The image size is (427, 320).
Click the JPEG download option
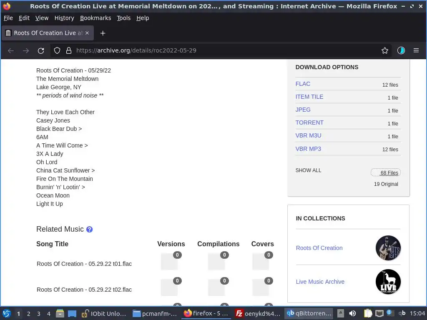pos(303,110)
